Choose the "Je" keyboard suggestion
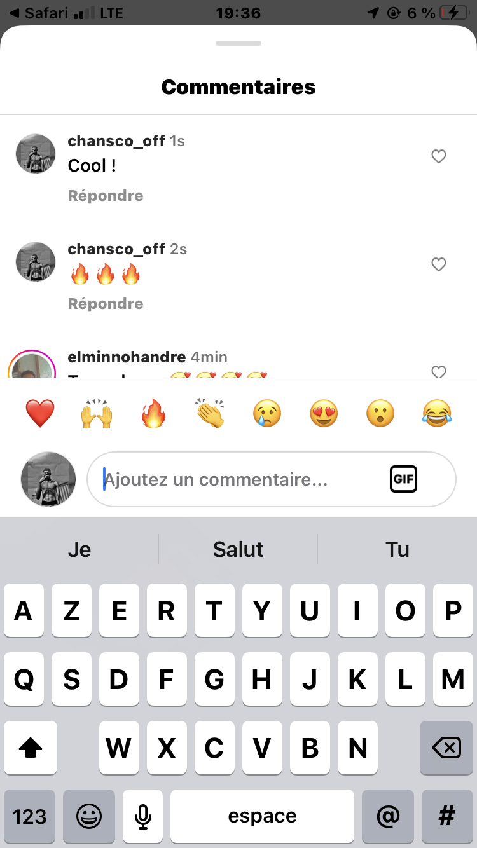The height and width of the screenshot is (848, 477). point(79,549)
